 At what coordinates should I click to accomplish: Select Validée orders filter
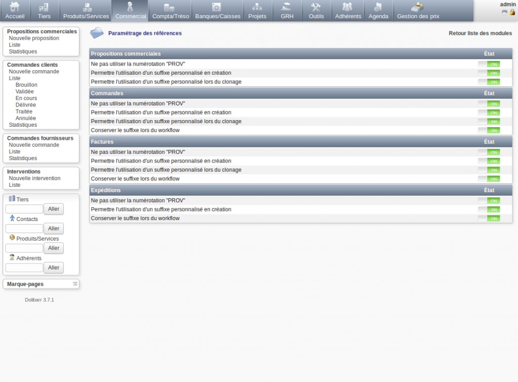(x=24, y=91)
